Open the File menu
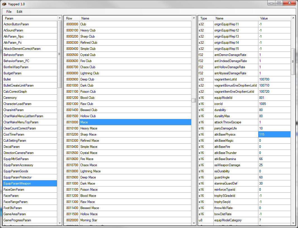The image size is (298, 228). [9, 12]
